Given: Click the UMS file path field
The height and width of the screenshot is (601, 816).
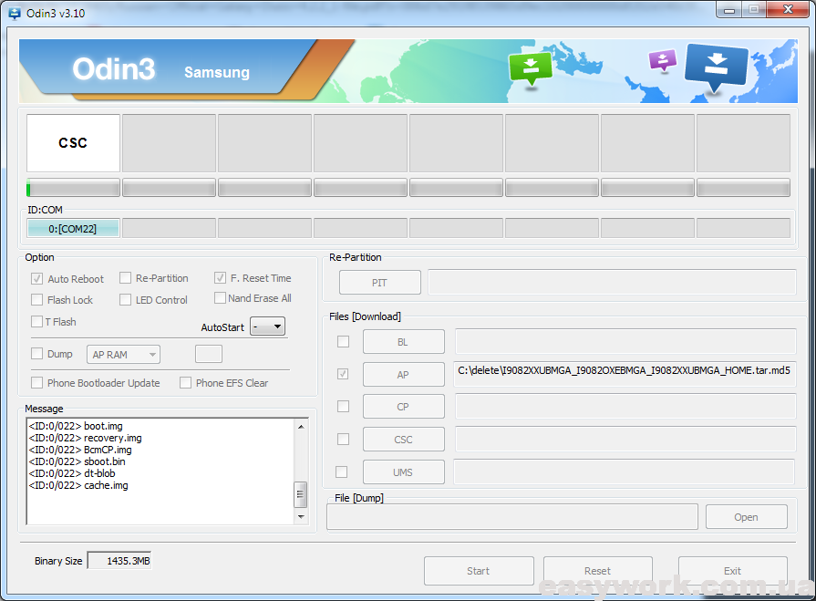Looking at the screenshot, I should click(x=625, y=472).
